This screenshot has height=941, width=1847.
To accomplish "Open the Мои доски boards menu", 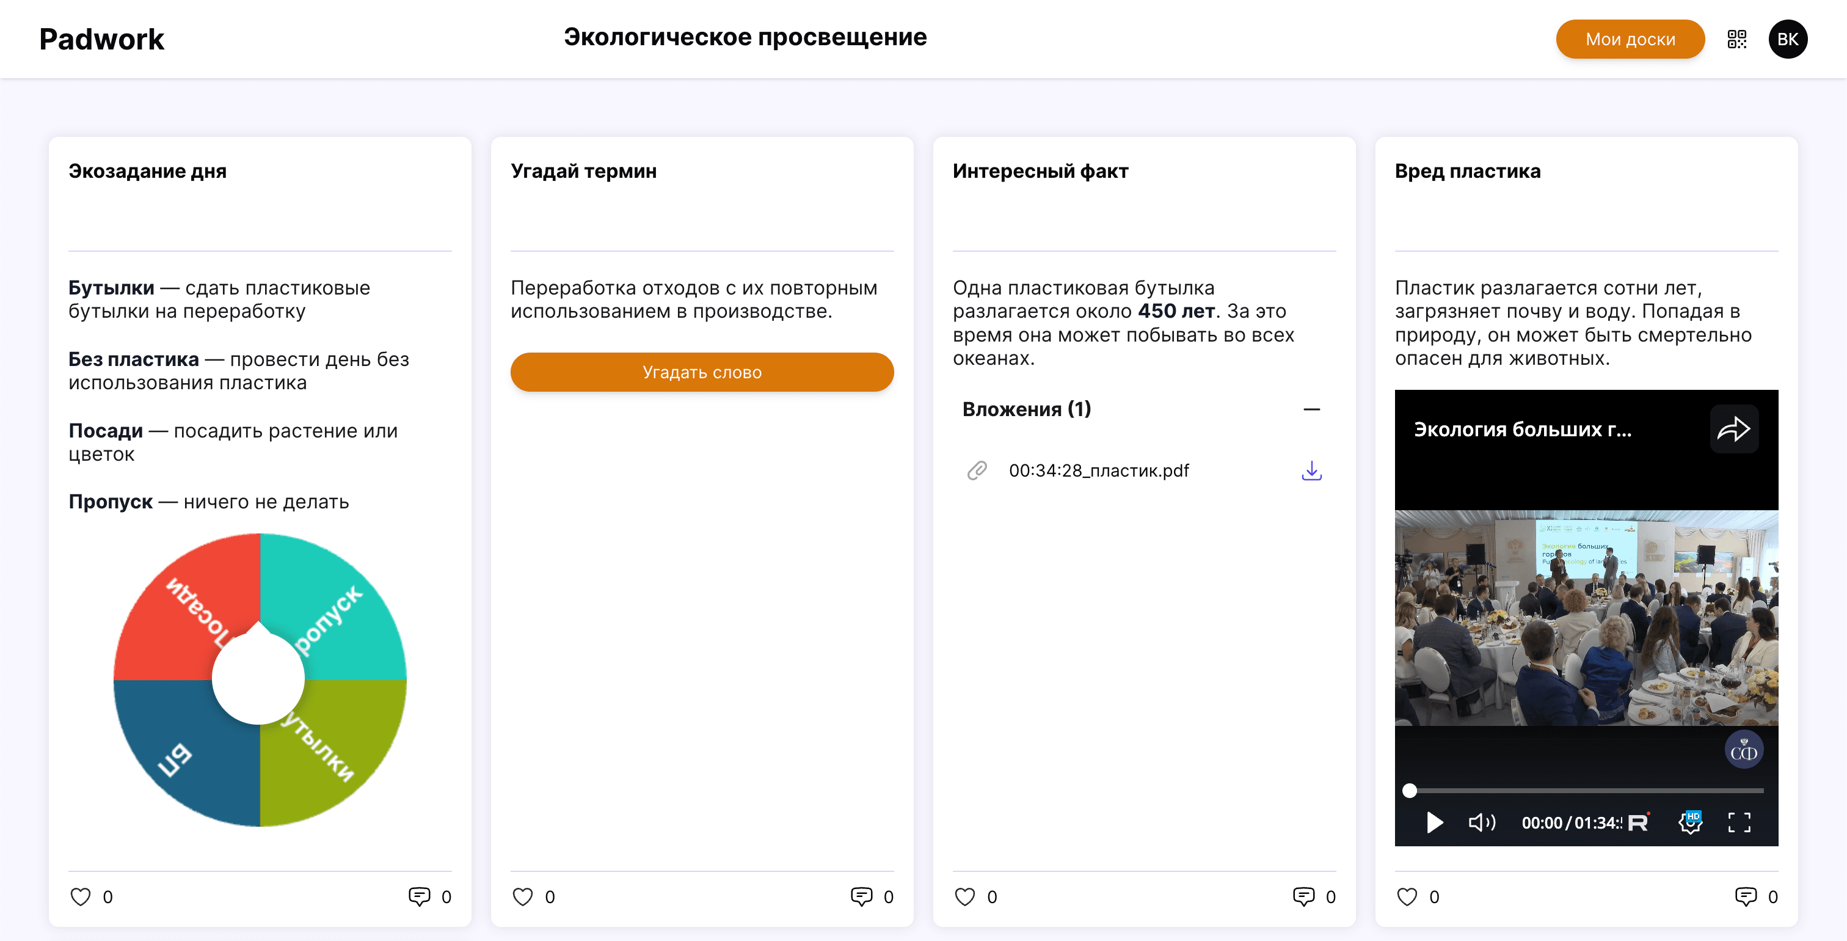I will [x=1629, y=38].
